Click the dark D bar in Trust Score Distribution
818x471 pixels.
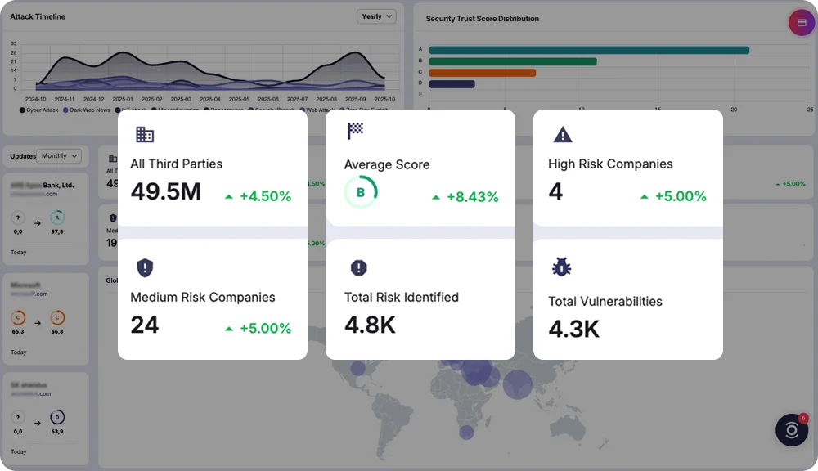[452, 84]
